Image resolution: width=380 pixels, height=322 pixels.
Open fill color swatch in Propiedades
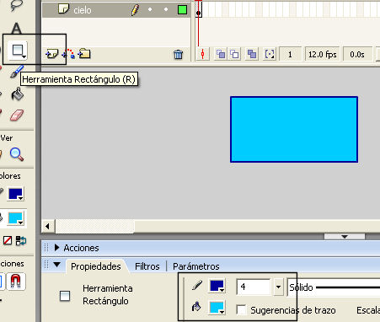[x=217, y=308]
